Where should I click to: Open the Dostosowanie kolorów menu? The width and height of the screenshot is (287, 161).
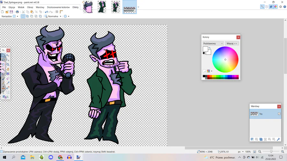coord(58,7)
